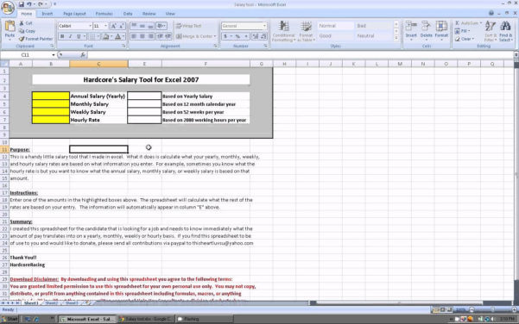Undo the last action
This screenshot has height=324, width=519.
point(29,4)
